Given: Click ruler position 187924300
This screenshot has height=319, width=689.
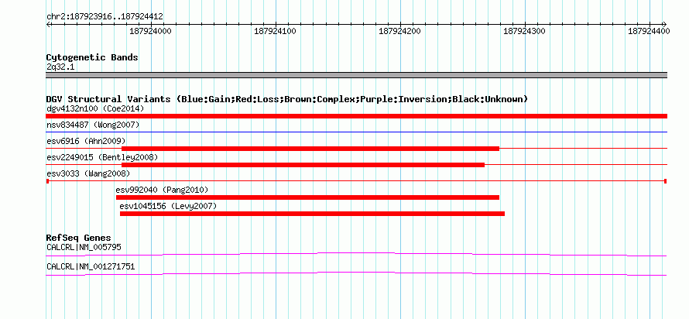Looking at the screenshot, I should tap(525, 31).
